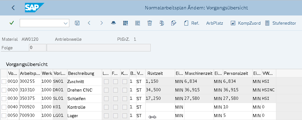302x120 pixels.
Task: Click Rüstzeit value 17,250
Action: pyautogui.click(x=160, y=99)
